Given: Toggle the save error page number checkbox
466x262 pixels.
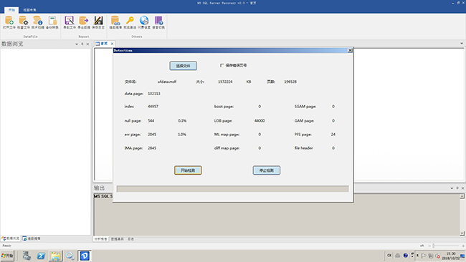Looking at the screenshot, I should click(x=222, y=65).
